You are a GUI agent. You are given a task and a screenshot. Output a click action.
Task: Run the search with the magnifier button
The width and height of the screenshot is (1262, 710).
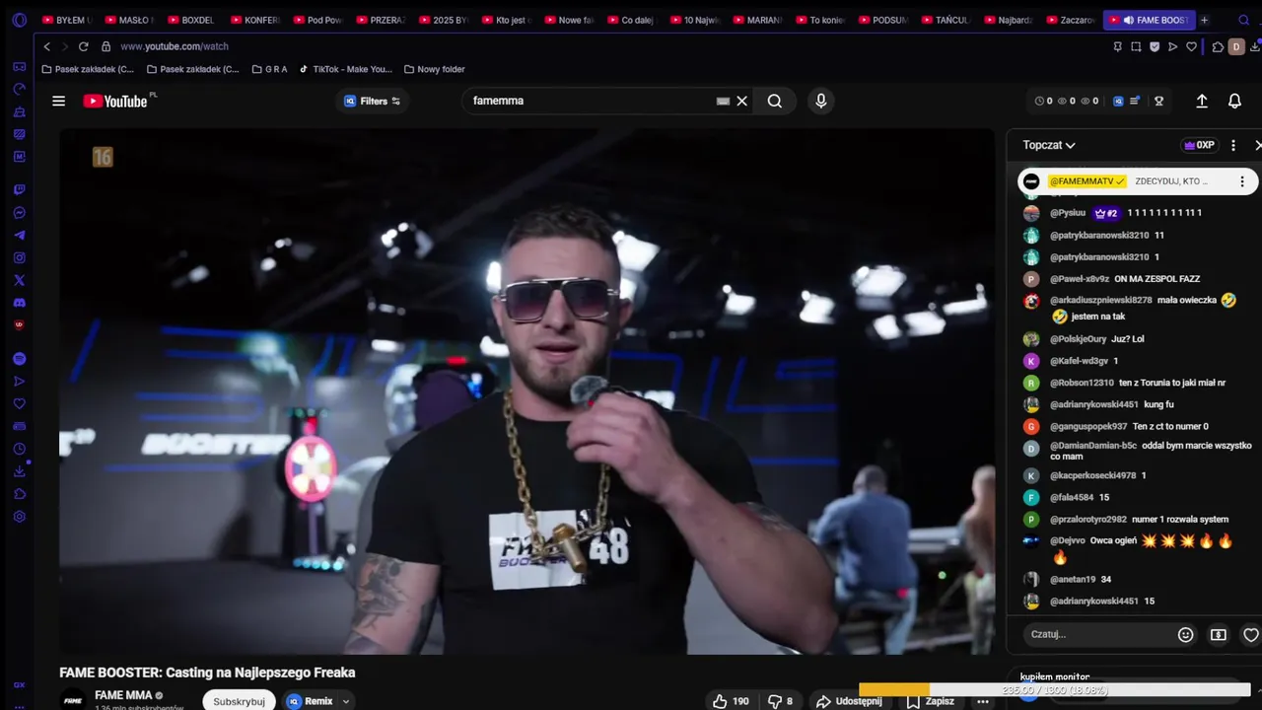[x=775, y=101]
